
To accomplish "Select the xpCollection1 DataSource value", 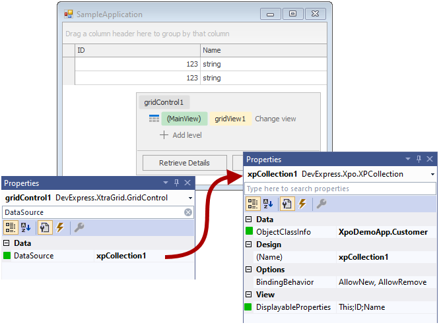I will click(x=121, y=256).
